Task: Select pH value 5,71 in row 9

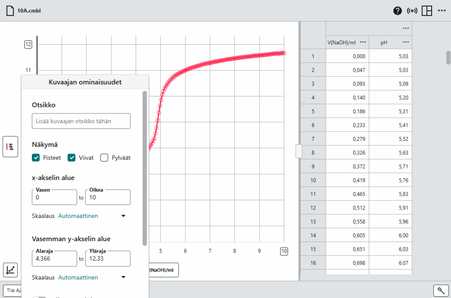Action: tap(390, 166)
